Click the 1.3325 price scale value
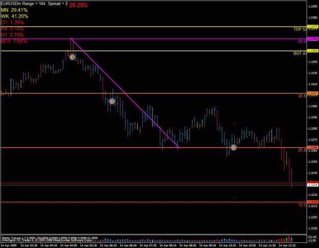 tap(313, 84)
